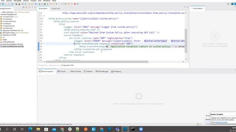Select the Mule Palette tab
Viewport: 236px width, 132px height.
pyautogui.click(x=197, y=8)
